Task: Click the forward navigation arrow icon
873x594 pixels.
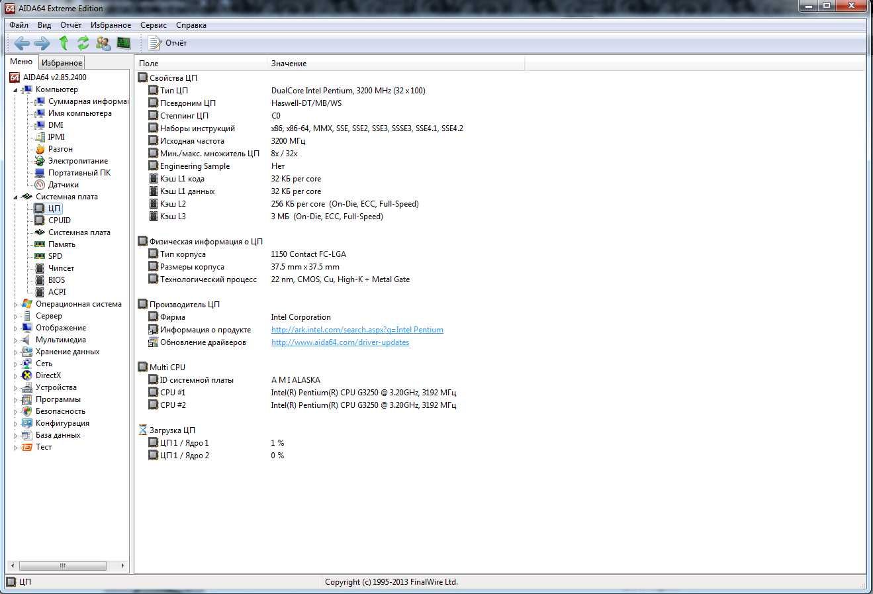Action: point(42,43)
